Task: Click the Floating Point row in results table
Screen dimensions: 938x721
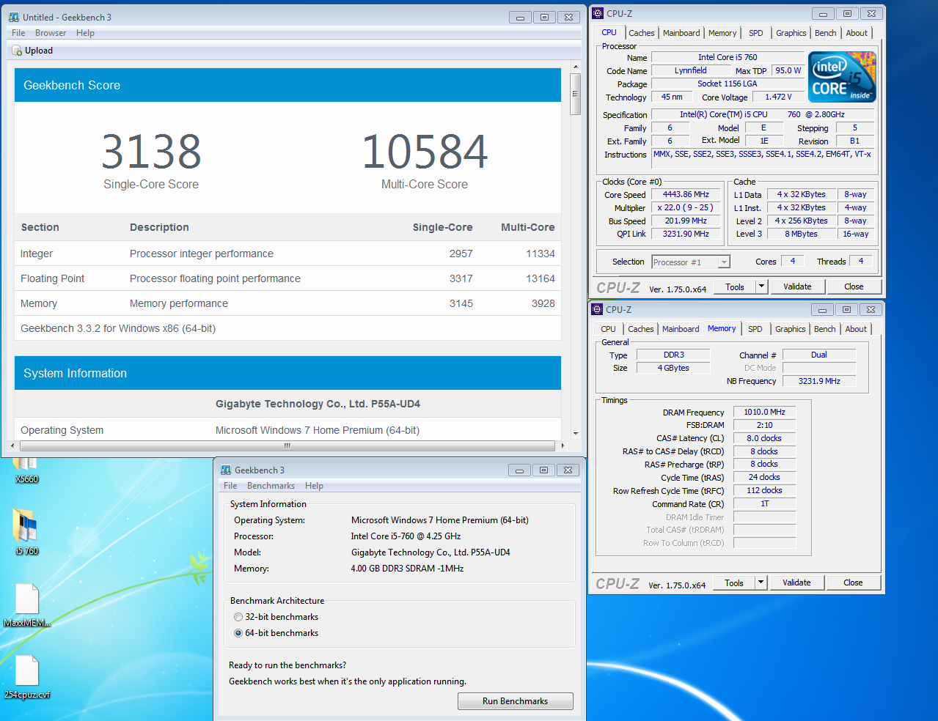Action: tap(287, 278)
